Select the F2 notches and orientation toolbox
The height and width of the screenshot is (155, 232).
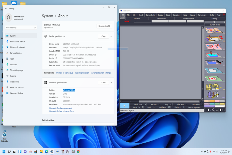(x=213, y=39)
